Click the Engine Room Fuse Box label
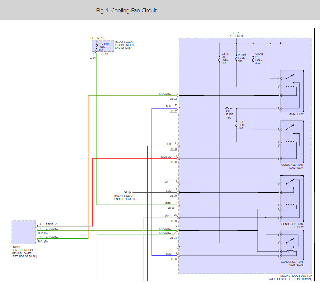The width and height of the screenshot is (320, 283). (x=296, y=276)
